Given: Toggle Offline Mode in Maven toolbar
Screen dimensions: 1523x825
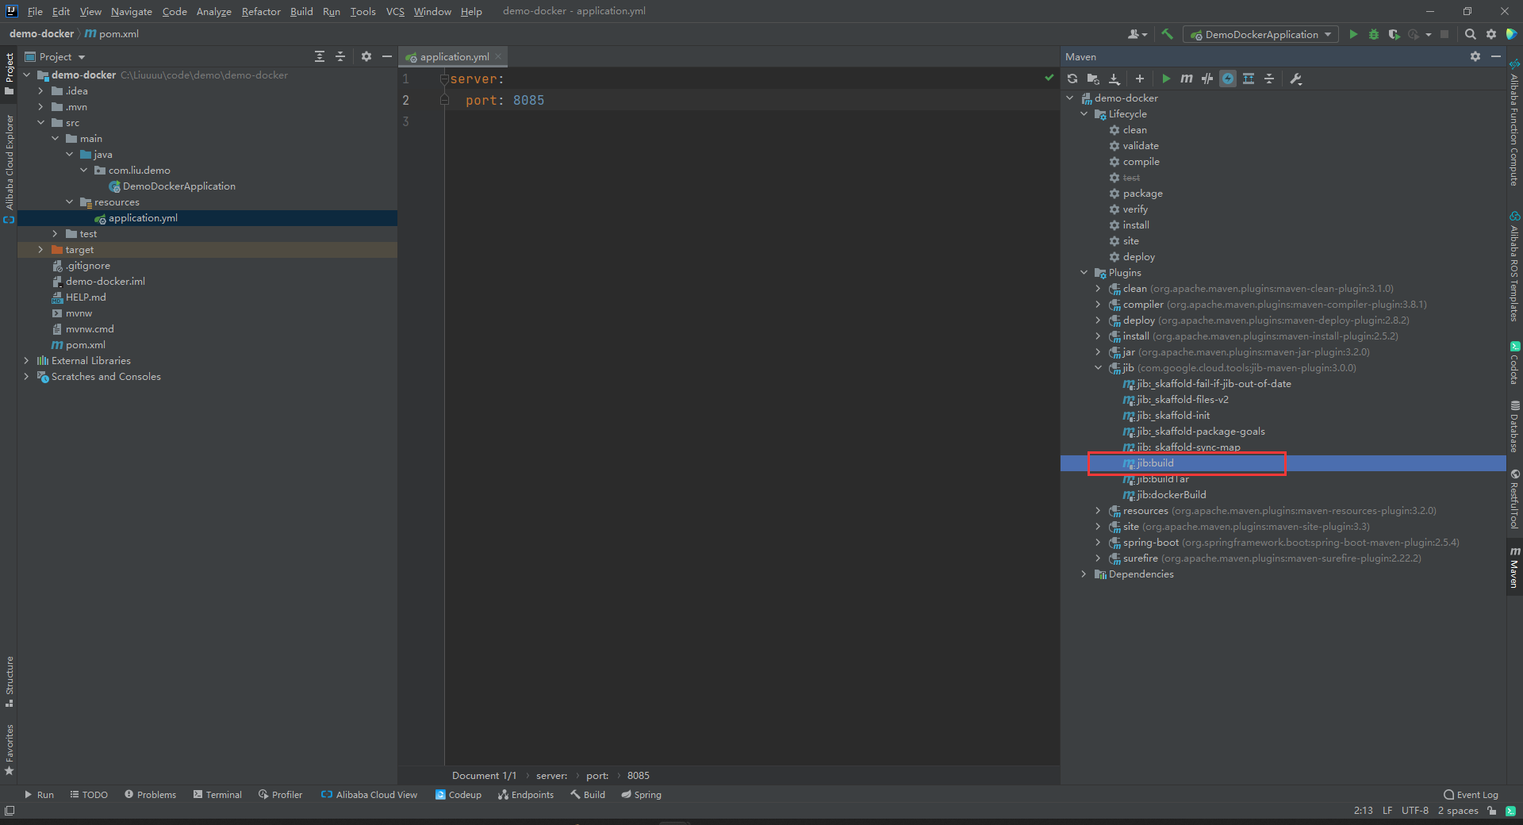Looking at the screenshot, I should [x=1207, y=79].
